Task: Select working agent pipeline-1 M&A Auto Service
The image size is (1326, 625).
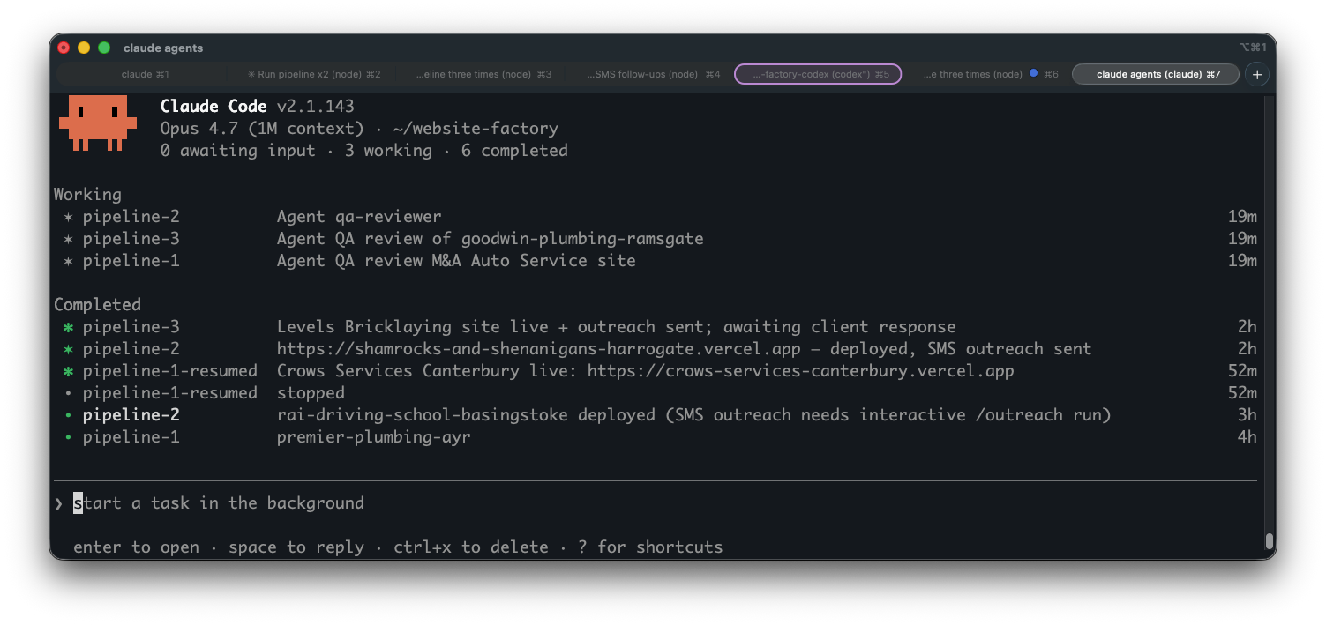Action: [656, 261]
